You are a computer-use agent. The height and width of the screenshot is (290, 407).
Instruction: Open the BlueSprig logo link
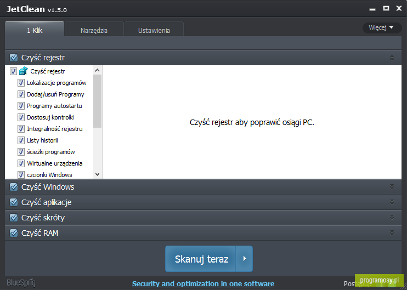click(x=21, y=282)
